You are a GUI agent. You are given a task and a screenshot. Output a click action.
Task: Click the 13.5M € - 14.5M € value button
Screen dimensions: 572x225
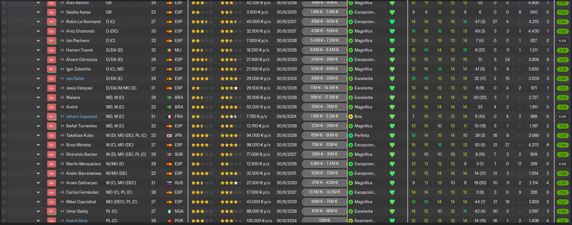click(324, 192)
